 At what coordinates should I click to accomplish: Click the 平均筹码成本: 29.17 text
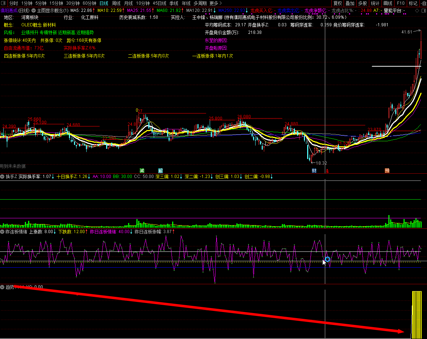tap(225, 25)
